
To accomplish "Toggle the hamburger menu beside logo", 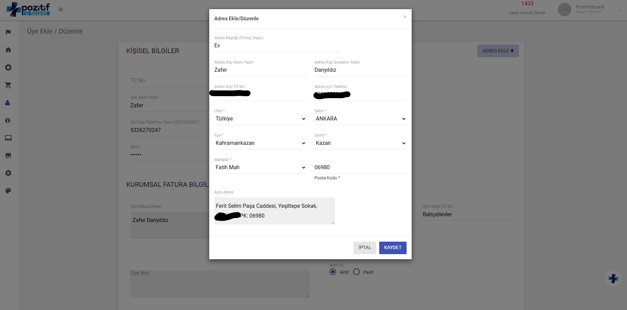I will click(x=61, y=9).
